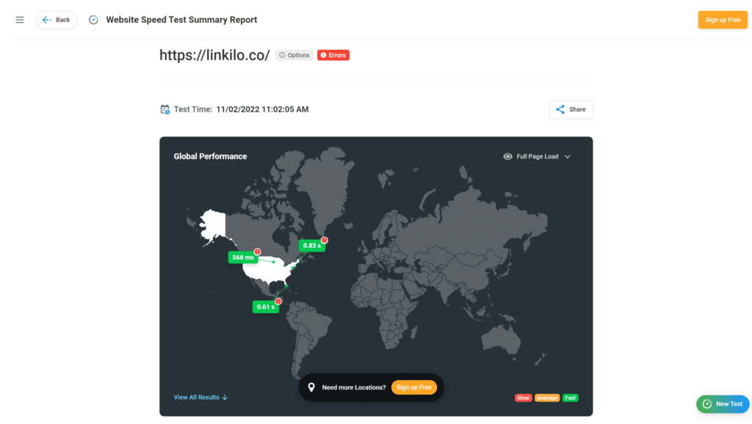Click the red alert on 0.83 s marker

(325, 240)
